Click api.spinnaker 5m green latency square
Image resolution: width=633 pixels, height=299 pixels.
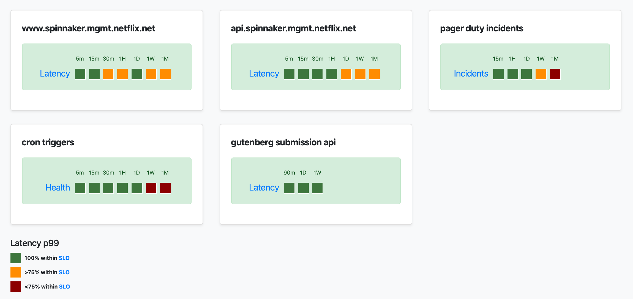click(289, 74)
